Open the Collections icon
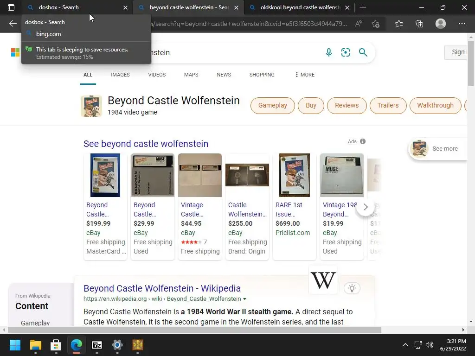The height and width of the screenshot is (356, 475). click(419, 24)
